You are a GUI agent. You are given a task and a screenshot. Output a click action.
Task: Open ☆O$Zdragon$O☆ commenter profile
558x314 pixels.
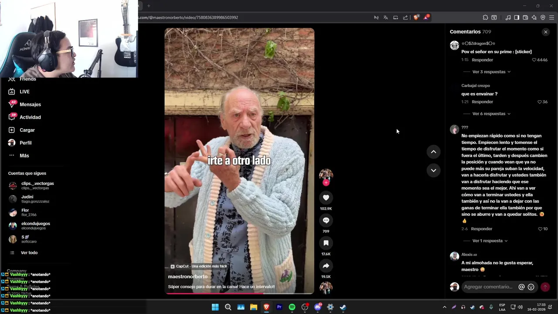[x=478, y=44]
